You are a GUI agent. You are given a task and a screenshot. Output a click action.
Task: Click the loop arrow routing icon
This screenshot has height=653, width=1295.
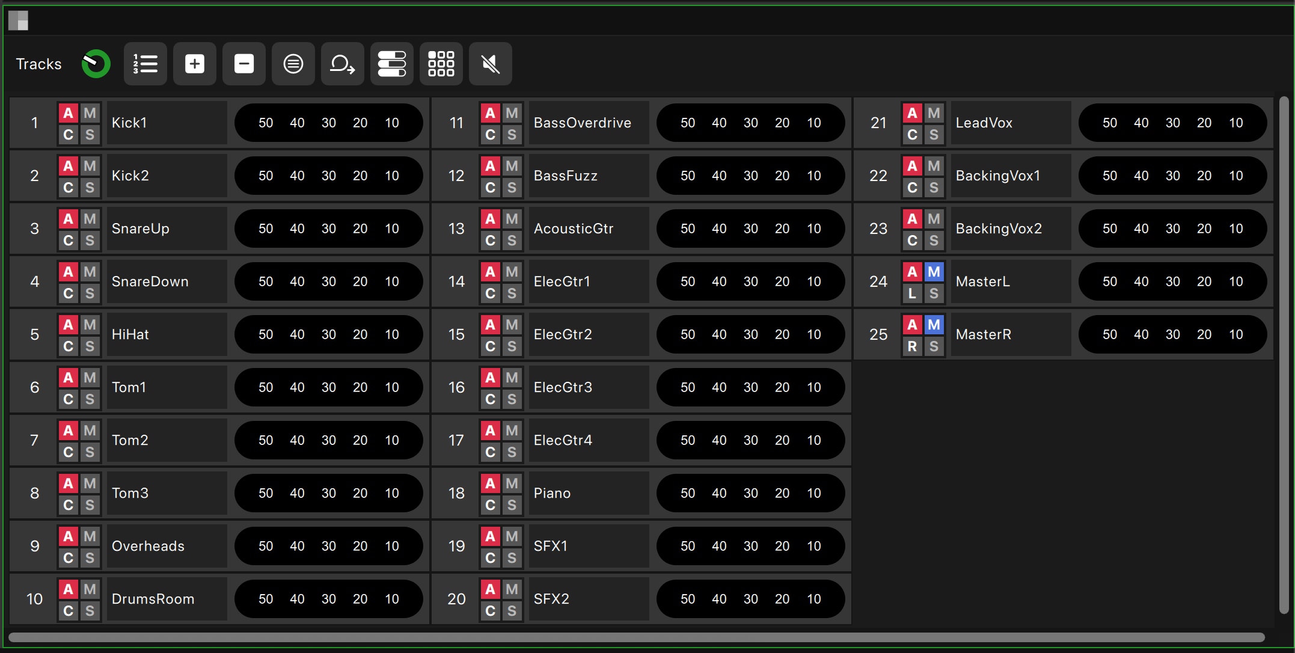coord(343,64)
